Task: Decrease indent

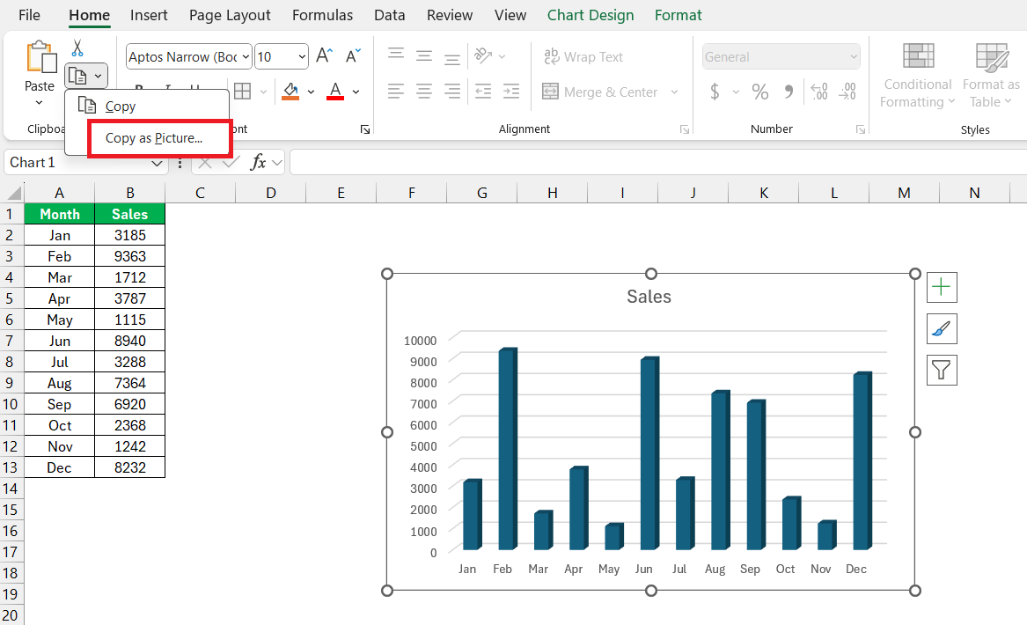Action: pyautogui.click(x=483, y=91)
